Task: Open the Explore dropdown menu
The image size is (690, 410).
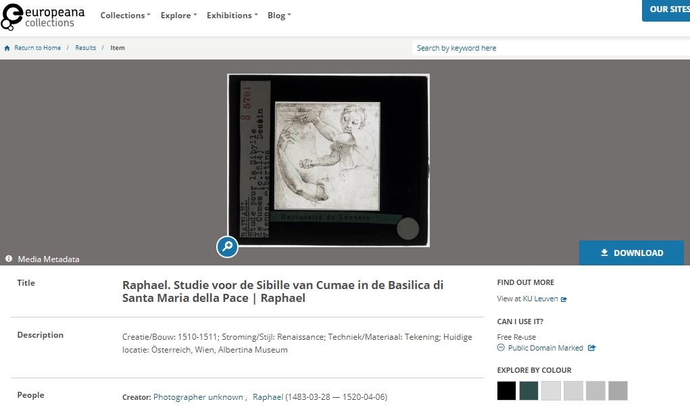Action: tap(178, 16)
